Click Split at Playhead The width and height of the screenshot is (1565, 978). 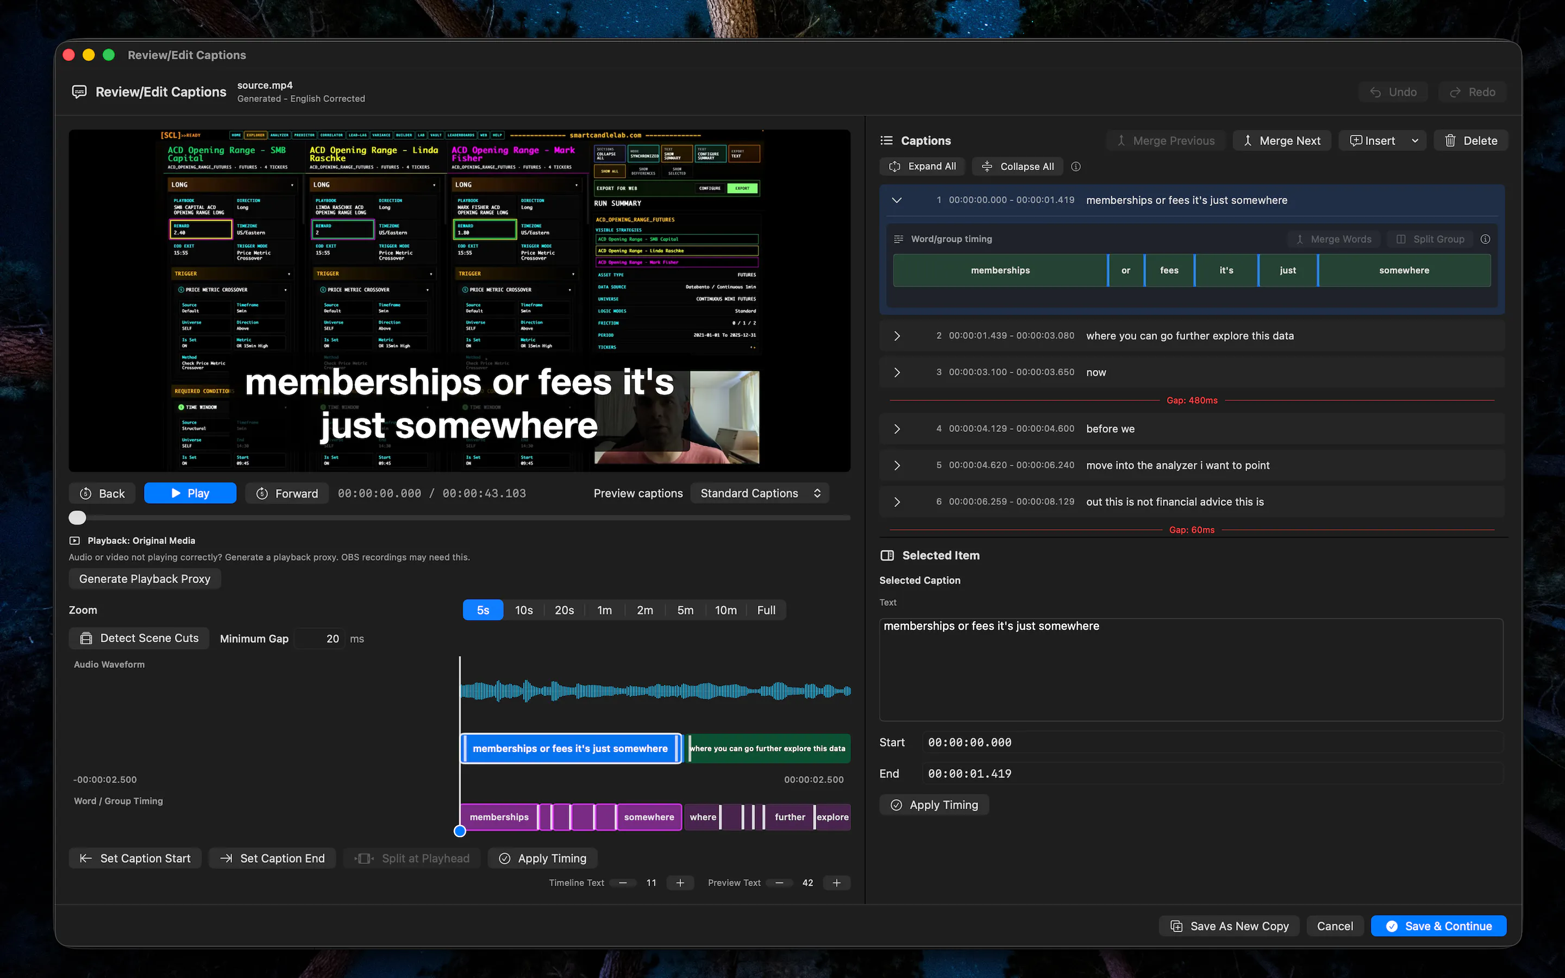412,858
